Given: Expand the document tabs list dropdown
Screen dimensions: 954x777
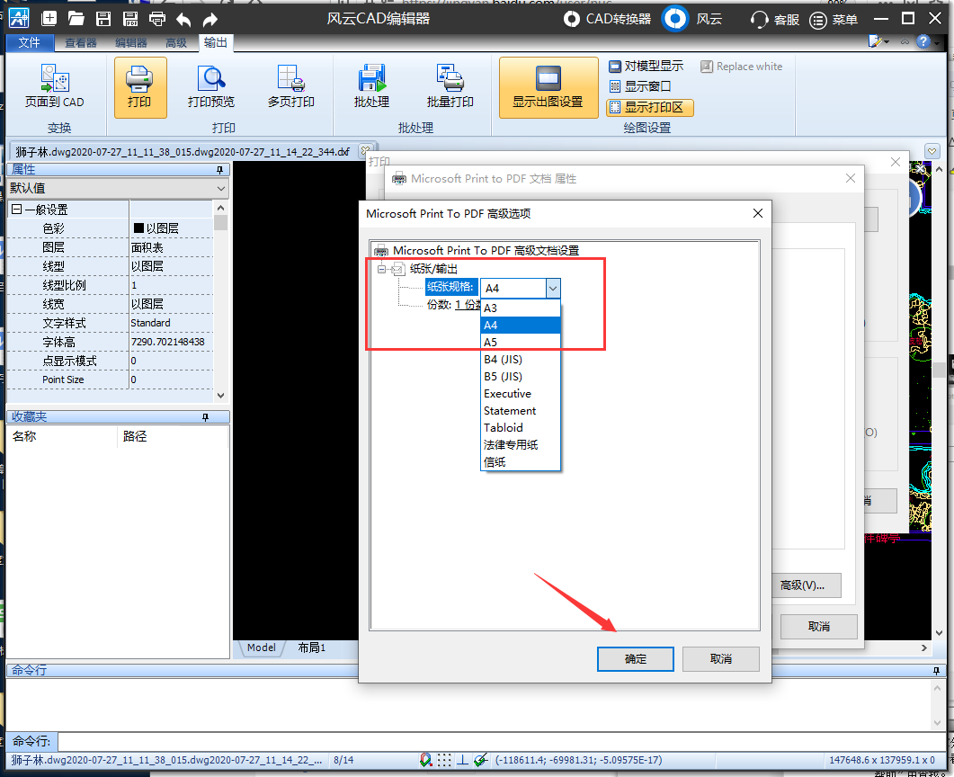Looking at the screenshot, I should 932,150.
